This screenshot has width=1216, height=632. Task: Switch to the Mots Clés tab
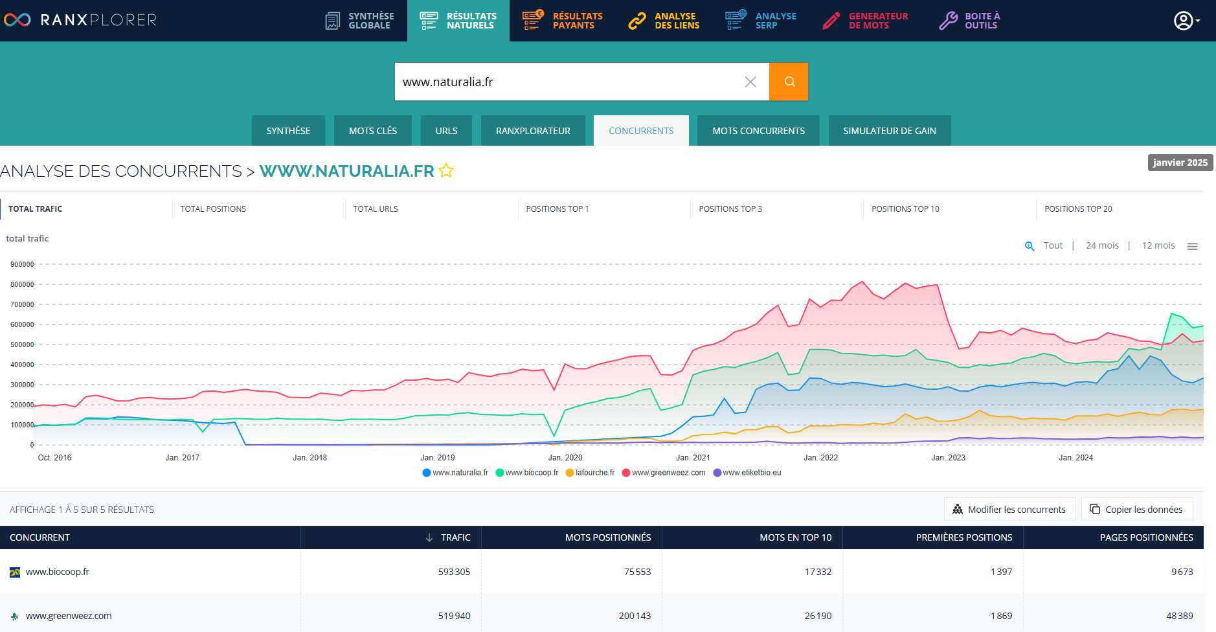coord(373,130)
